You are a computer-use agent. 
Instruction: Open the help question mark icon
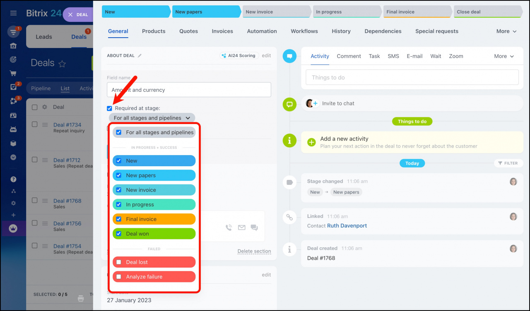tap(13, 179)
